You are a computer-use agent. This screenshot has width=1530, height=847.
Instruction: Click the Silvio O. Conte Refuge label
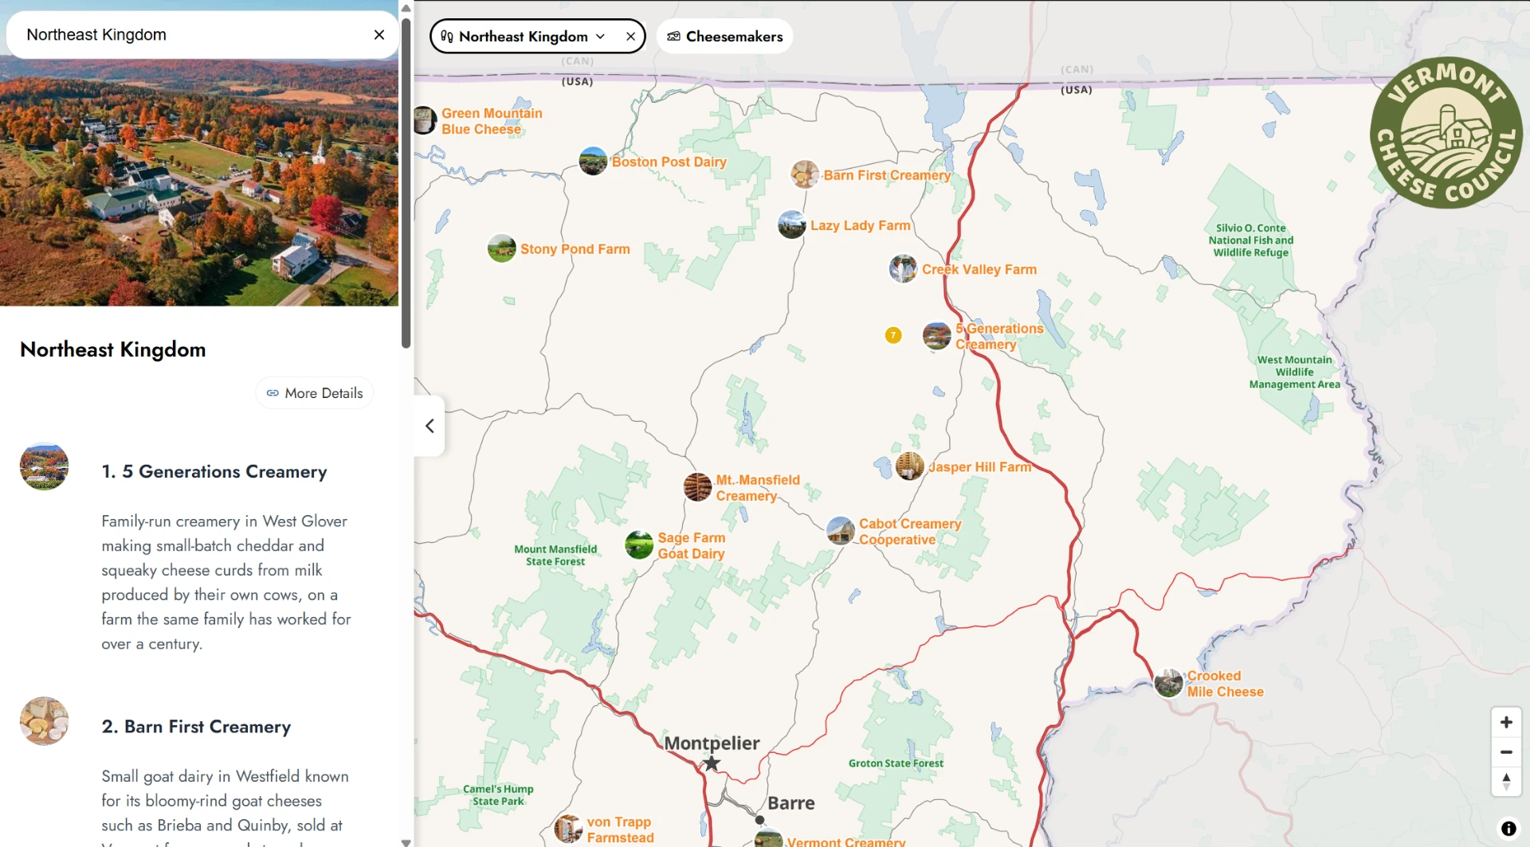point(1251,240)
